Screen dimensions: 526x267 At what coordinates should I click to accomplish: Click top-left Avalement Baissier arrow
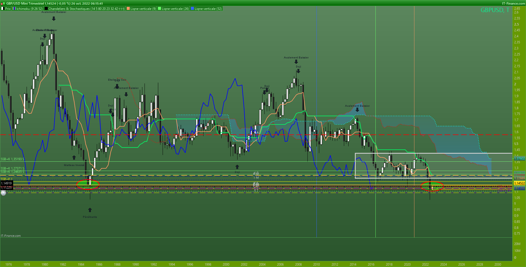(x=54, y=19)
